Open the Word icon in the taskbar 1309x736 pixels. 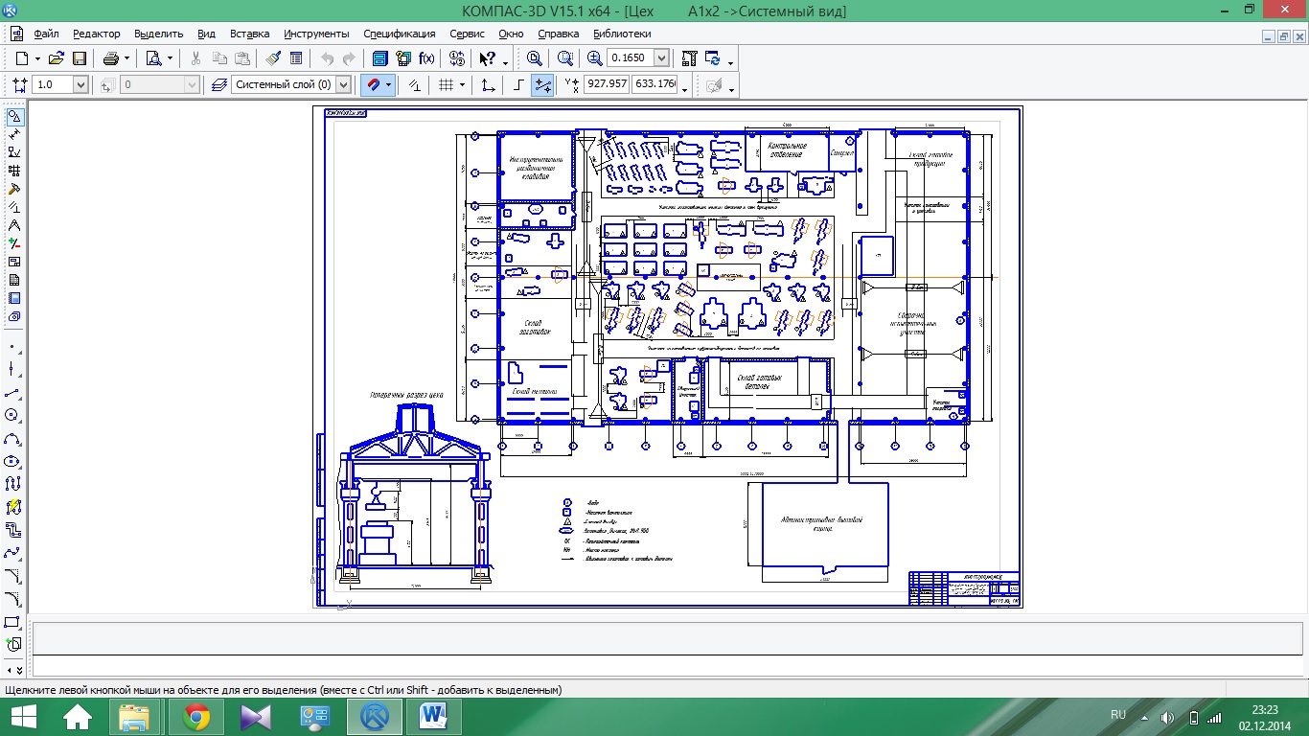[435, 716]
